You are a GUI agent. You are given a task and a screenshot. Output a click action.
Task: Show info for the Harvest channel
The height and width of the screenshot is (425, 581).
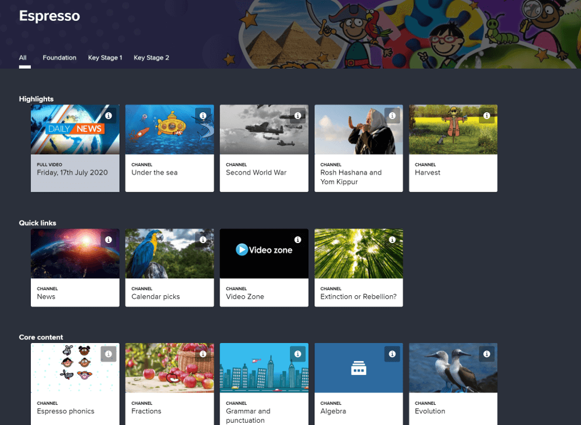point(487,116)
